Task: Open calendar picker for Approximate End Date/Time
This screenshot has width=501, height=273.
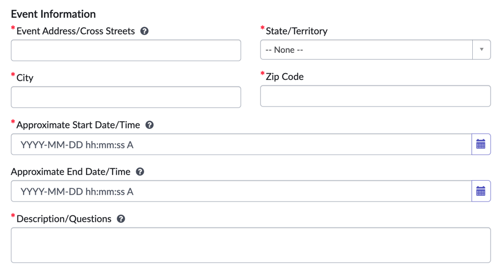Action: (481, 191)
